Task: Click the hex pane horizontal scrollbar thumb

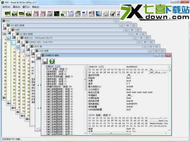Action: (x=111, y=133)
